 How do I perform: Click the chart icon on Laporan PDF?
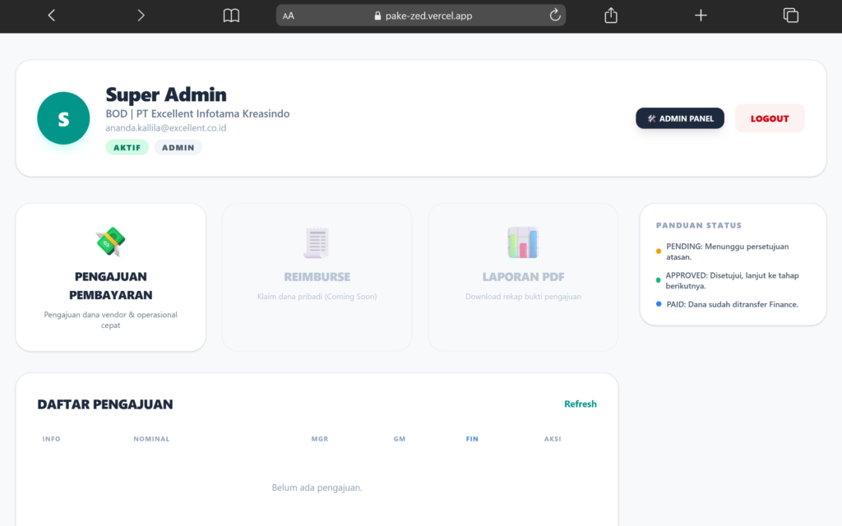tap(523, 243)
